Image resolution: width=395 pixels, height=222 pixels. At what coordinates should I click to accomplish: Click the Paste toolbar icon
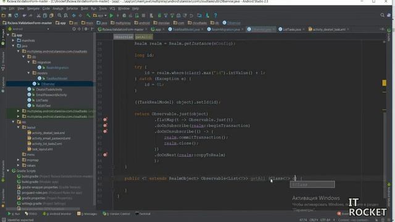[x=51, y=15]
